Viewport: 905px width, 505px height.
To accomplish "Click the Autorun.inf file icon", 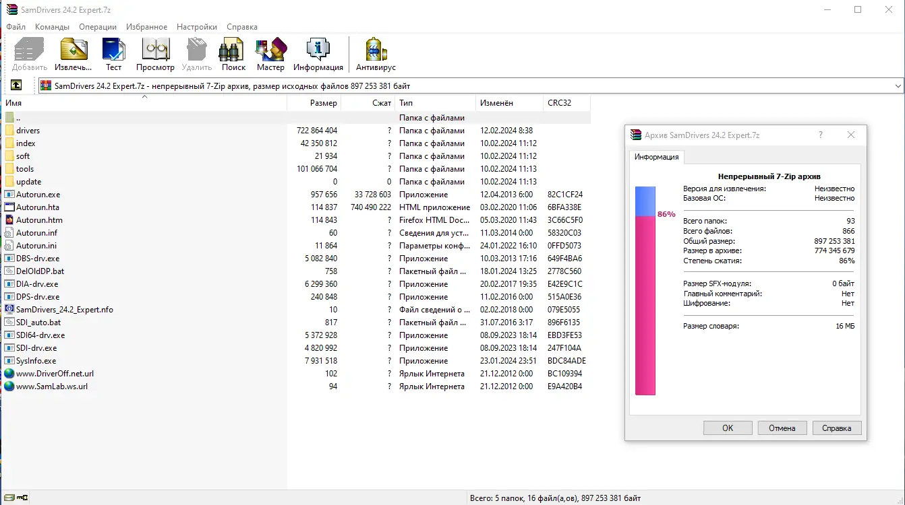I will (9, 233).
